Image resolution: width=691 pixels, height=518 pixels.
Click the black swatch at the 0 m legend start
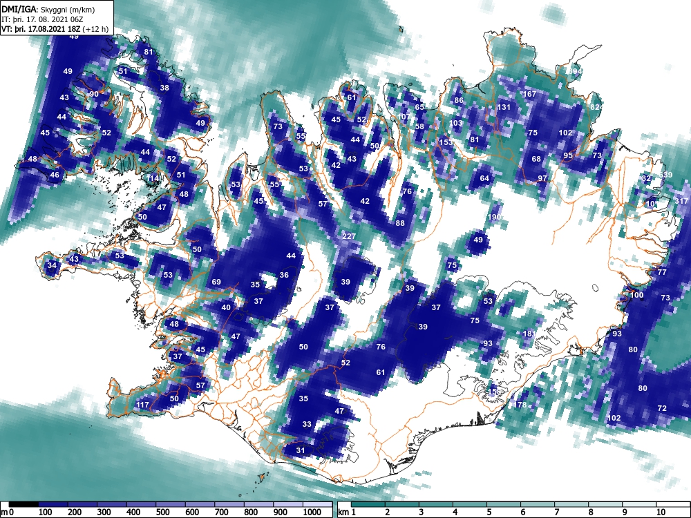23,504
